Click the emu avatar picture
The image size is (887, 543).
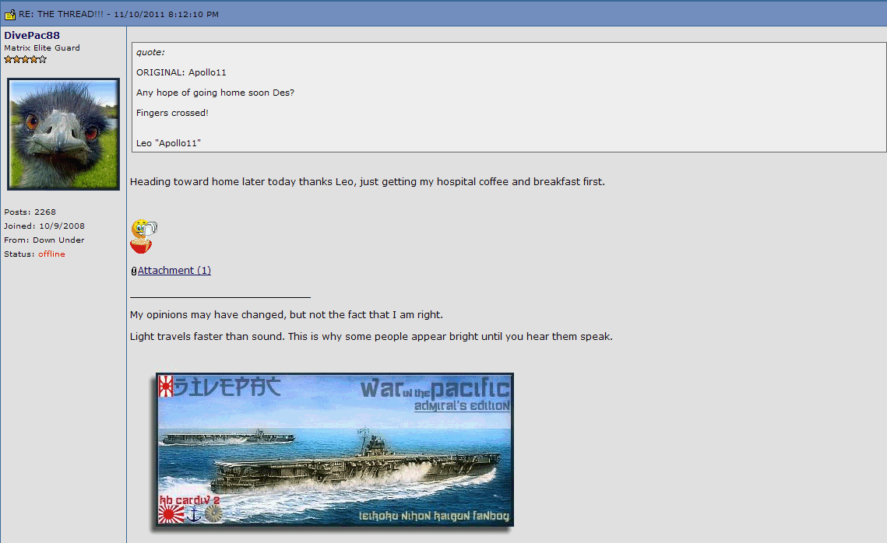[x=63, y=134]
